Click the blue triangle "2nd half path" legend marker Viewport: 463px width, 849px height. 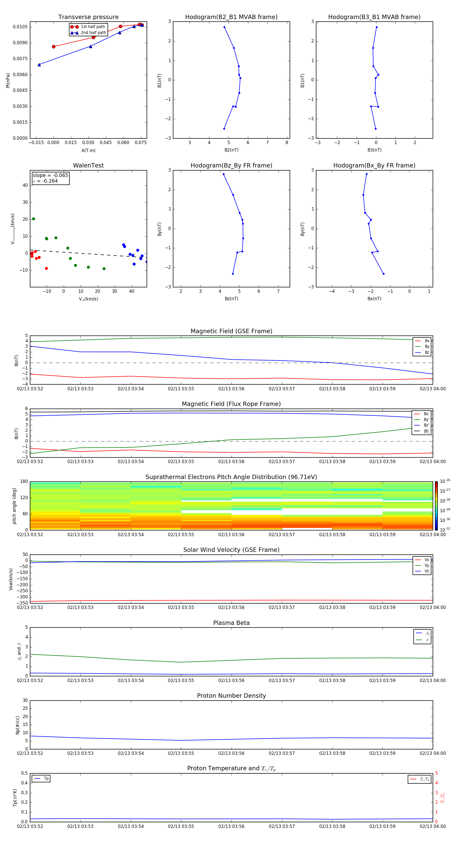click(74, 33)
